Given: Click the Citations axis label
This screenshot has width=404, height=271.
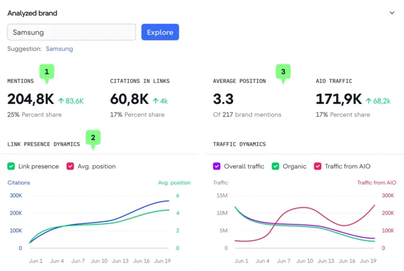Looking at the screenshot, I should point(18,183).
